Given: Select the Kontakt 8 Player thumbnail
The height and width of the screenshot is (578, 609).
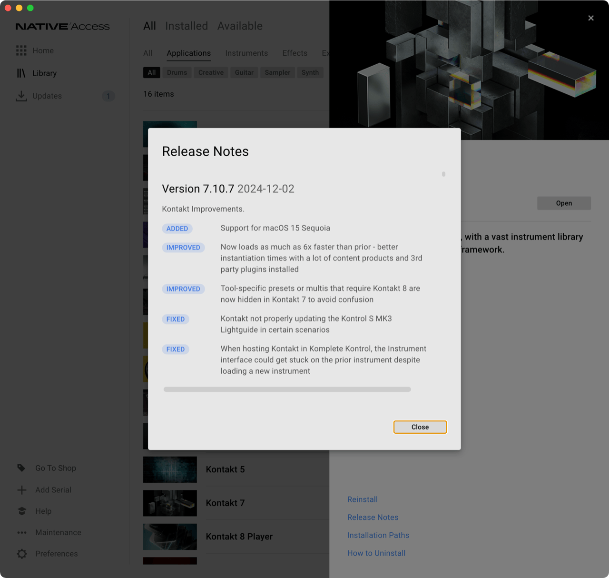Looking at the screenshot, I should coord(170,537).
